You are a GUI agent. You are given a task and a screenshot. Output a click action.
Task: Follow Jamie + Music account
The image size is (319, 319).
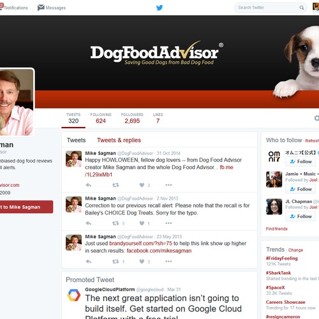300,189
